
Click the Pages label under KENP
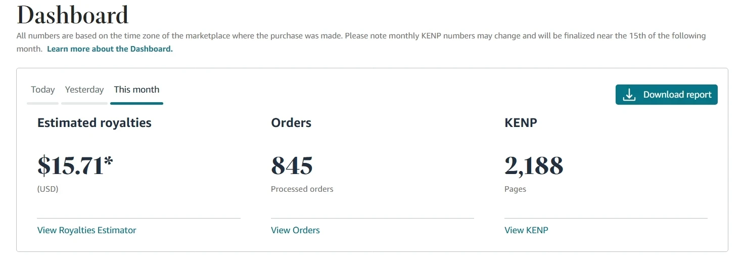tap(515, 189)
